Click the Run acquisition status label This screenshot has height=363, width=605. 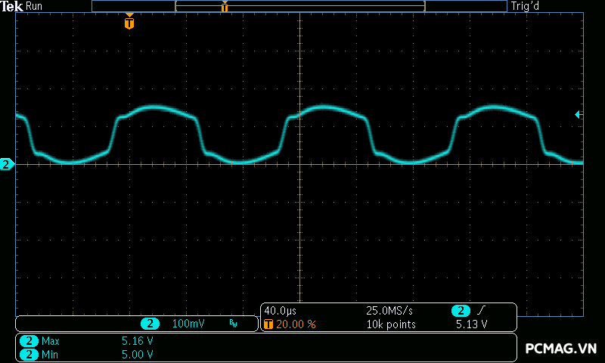coord(35,6)
